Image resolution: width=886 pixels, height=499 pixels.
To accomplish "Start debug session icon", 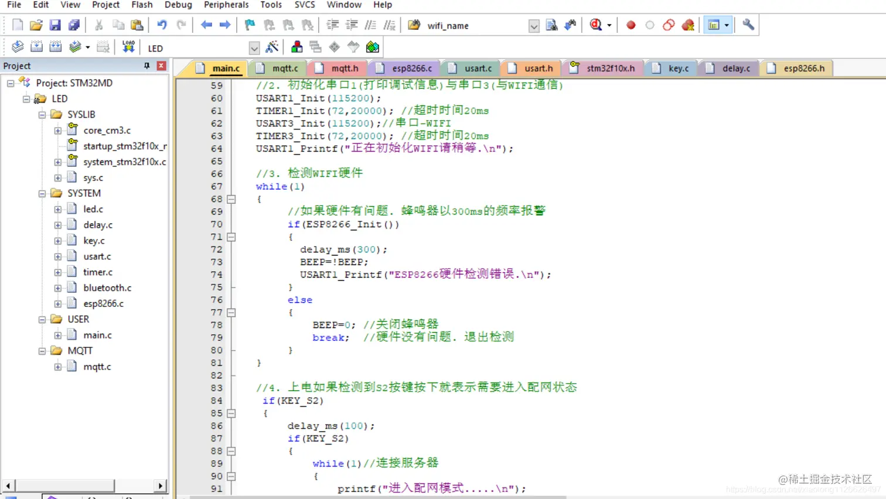I will pos(597,25).
